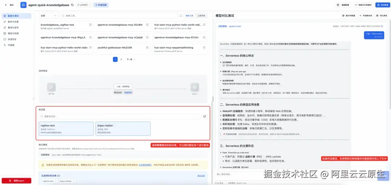Click the red 删除Agent button

coord(16,181)
